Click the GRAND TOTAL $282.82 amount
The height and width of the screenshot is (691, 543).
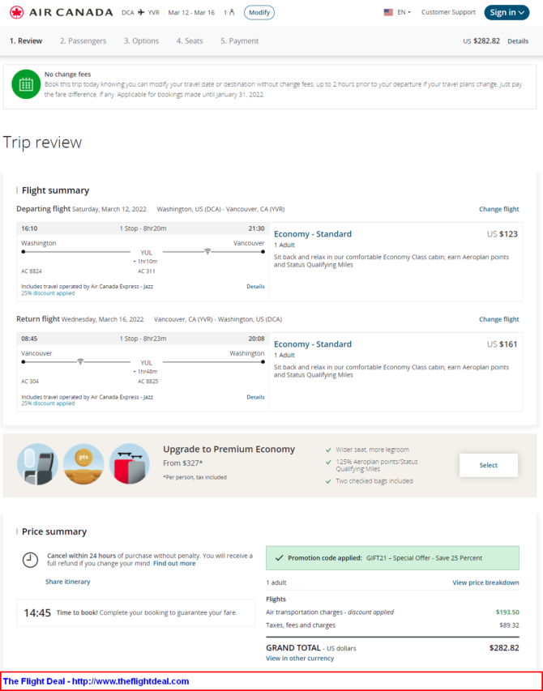click(504, 648)
